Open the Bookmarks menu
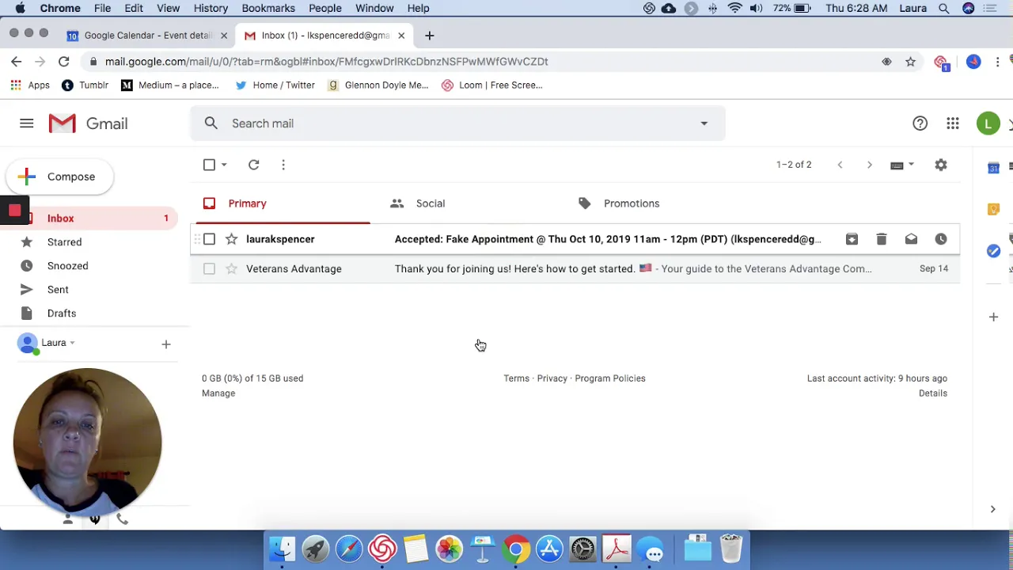1013x570 pixels. [x=268, y=8]
